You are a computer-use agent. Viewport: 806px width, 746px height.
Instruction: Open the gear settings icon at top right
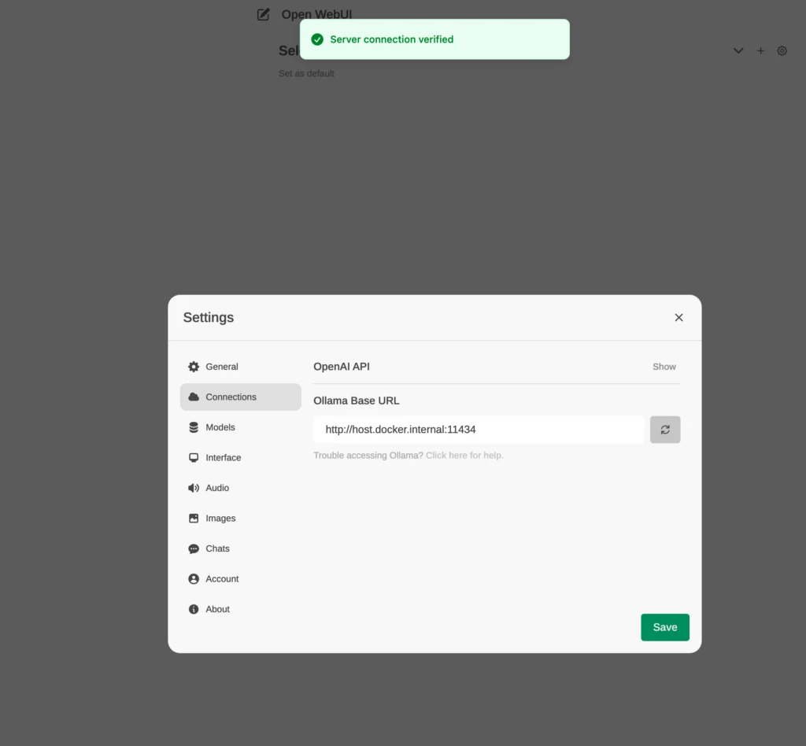782,51
